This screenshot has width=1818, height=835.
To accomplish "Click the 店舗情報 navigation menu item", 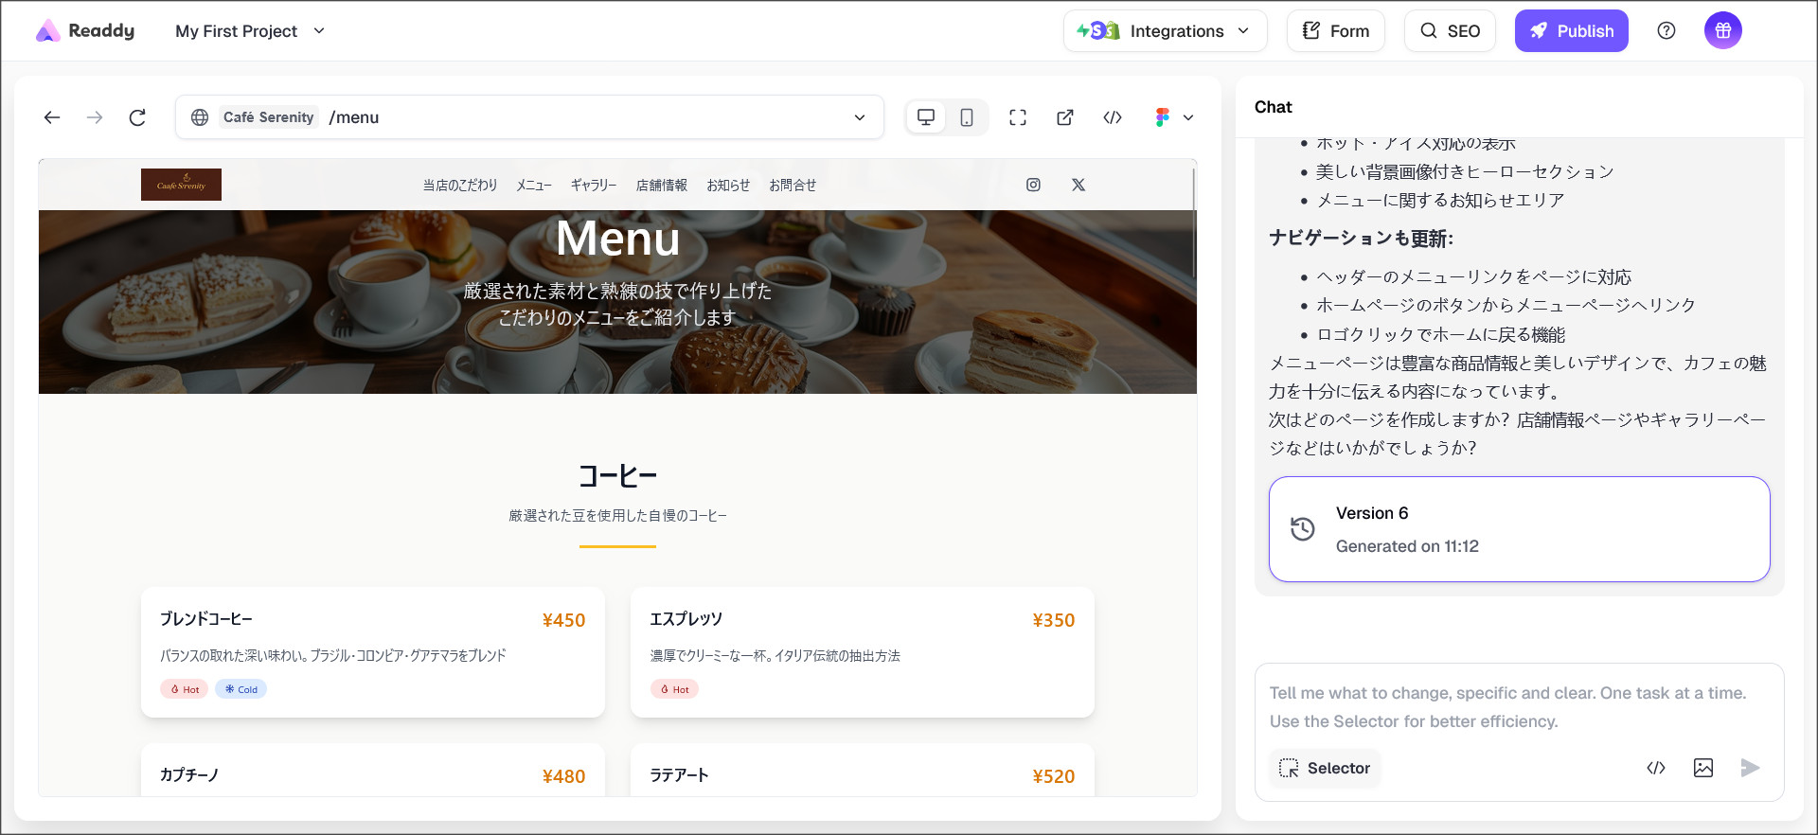I will tap(661, 186).
